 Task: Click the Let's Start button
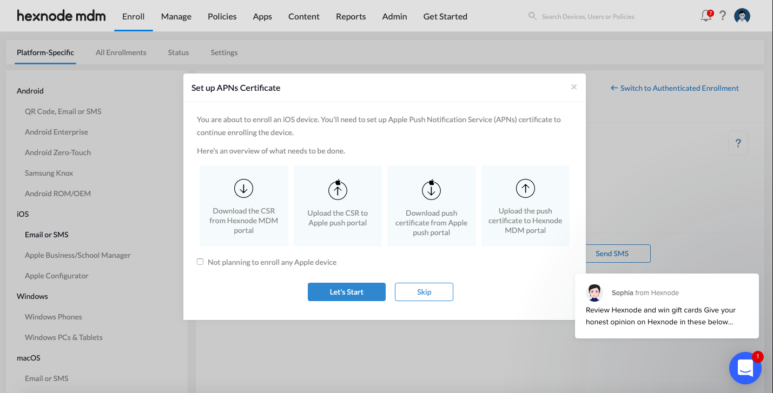[x=347, y=292]
